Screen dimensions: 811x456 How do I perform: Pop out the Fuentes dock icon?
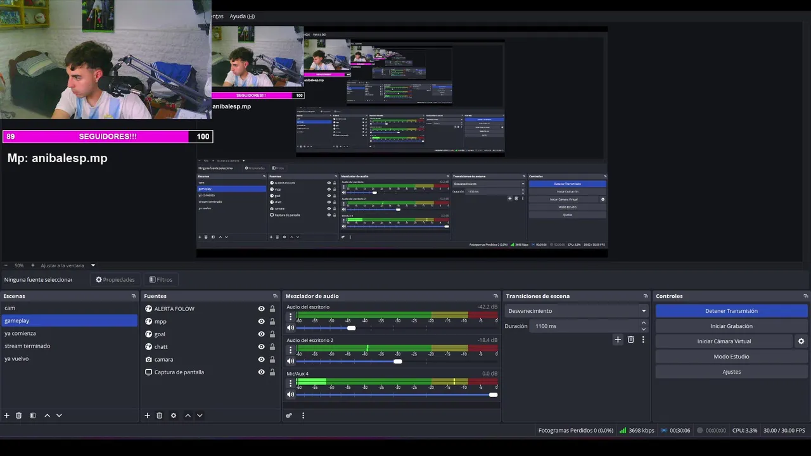[275, 296]
